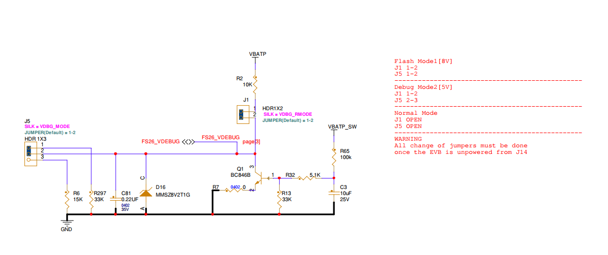Click 'once the EVB is unpowered from J14'

coord(461,152)
